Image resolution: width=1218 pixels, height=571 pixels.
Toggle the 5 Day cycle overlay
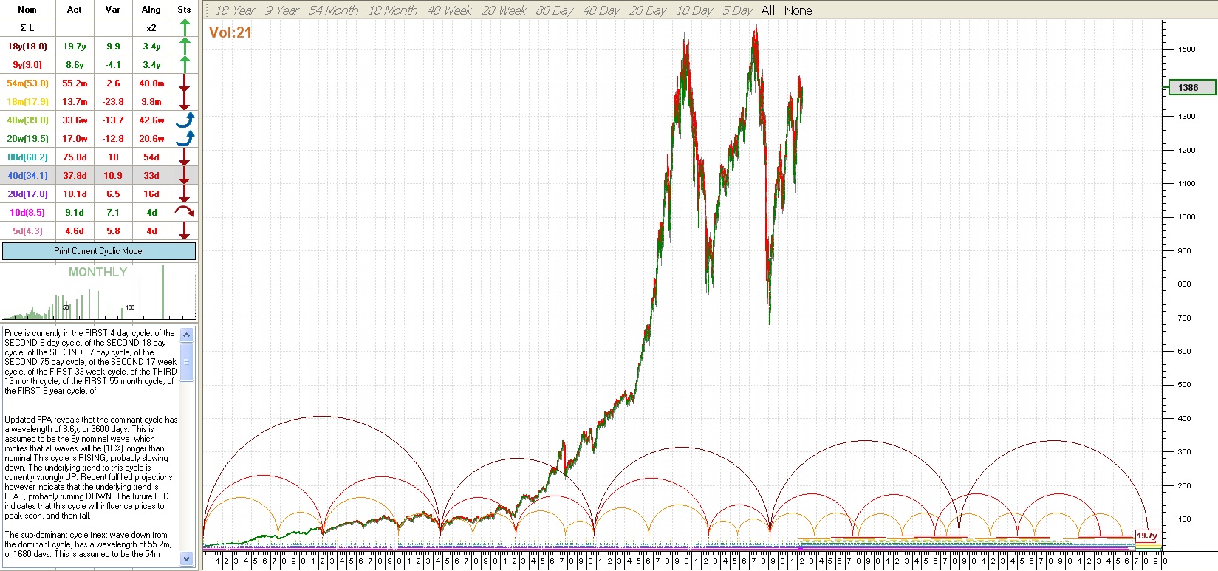(x=737, y=10)
